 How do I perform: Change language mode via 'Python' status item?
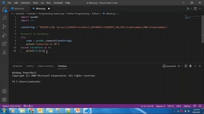click(187, 106)
